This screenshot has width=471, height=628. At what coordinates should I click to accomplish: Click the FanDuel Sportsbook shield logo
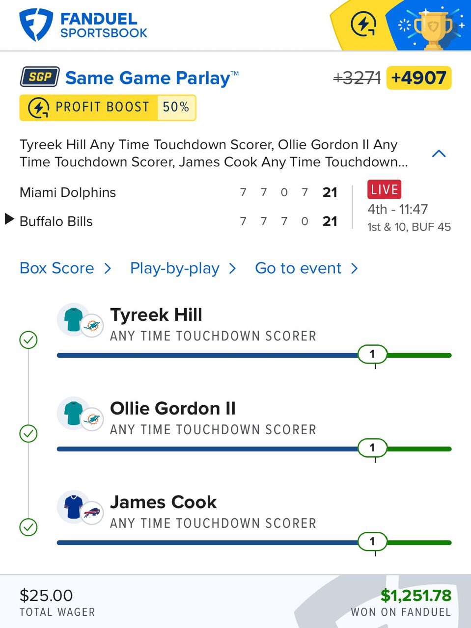(x=35, y=25)
